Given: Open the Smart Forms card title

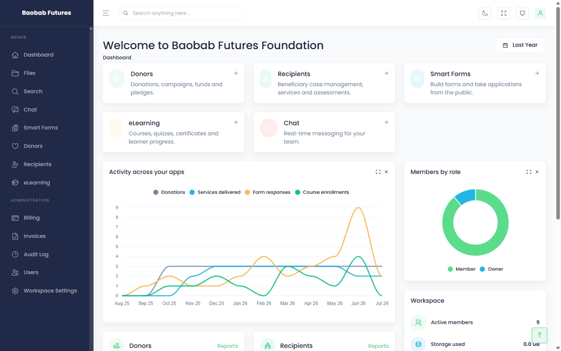Looking at the screenshot, I should click(450, 74).
